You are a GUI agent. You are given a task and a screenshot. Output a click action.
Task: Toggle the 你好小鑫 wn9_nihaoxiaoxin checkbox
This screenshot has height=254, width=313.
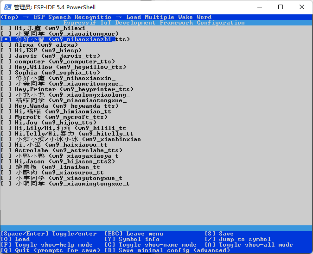6,78
